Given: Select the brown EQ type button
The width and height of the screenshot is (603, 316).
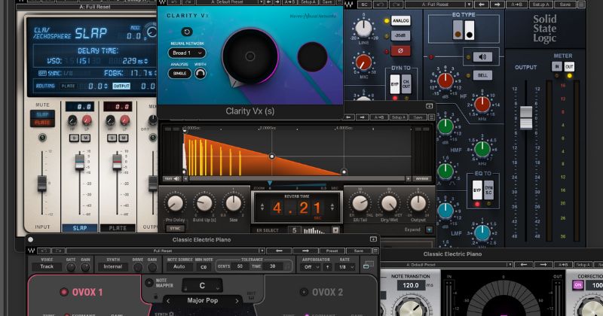Looking at the screenshot, I should coord(458,30).
